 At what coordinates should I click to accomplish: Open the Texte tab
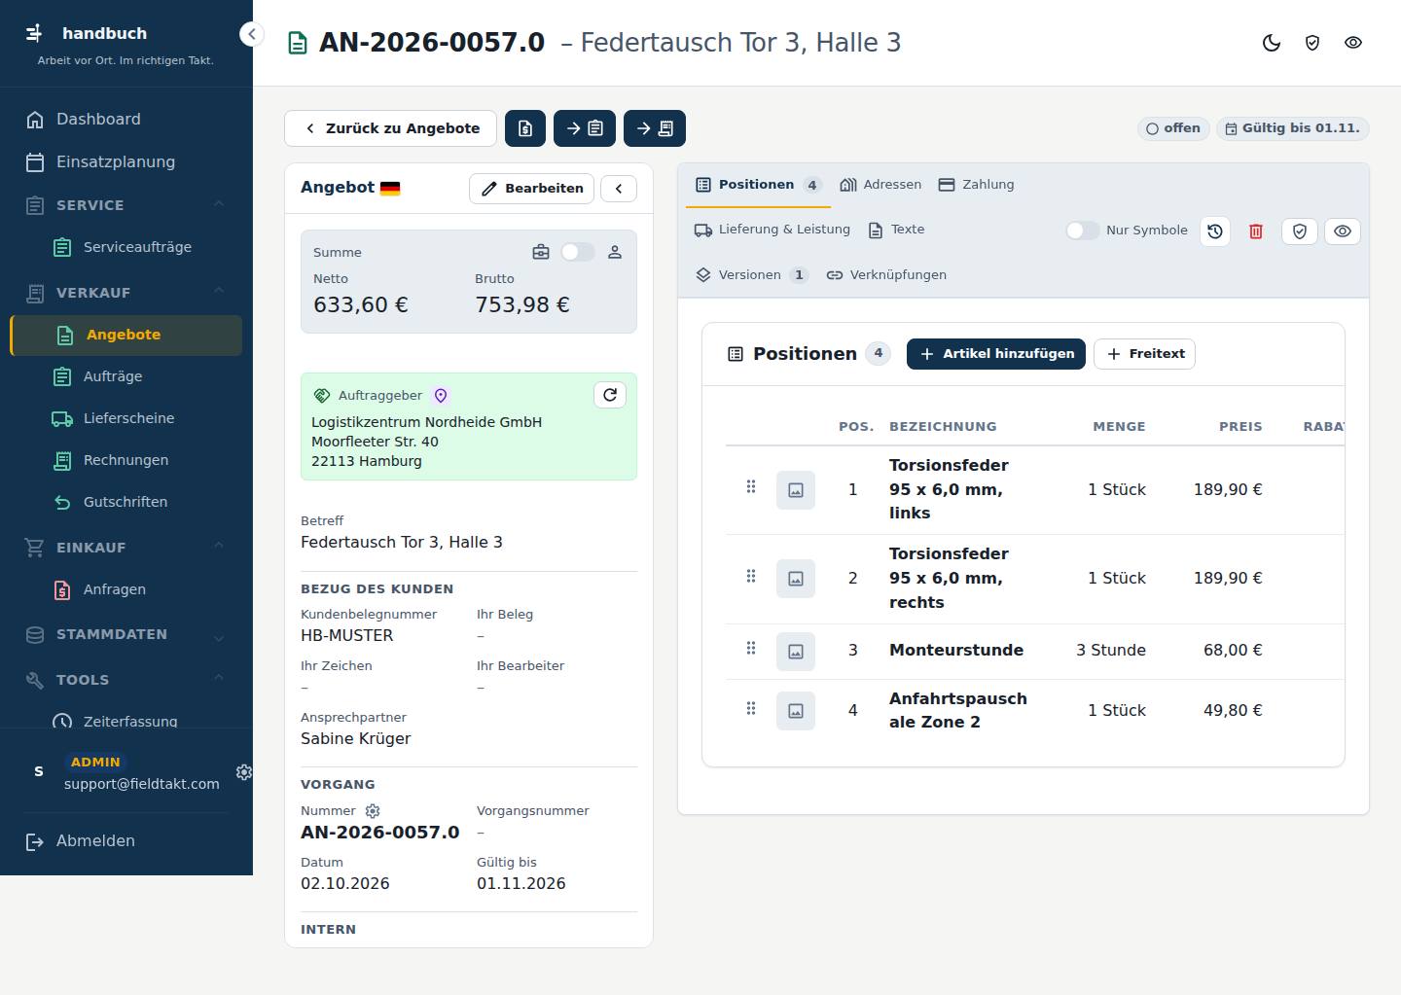click(x=896, y=230)
